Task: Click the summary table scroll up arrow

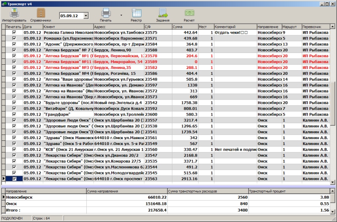Action: (332, 191)
